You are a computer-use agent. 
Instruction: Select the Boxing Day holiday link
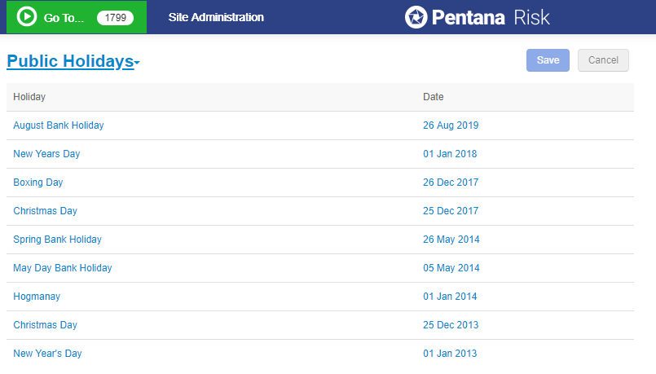pyautogui.click(x=38, y=183)
